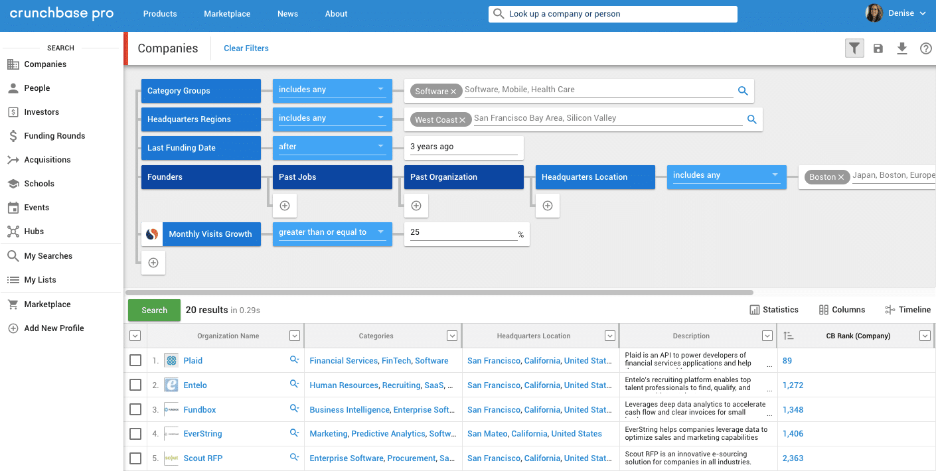
Task: Open the Marketplace top menu
Action: pos(227,14)
